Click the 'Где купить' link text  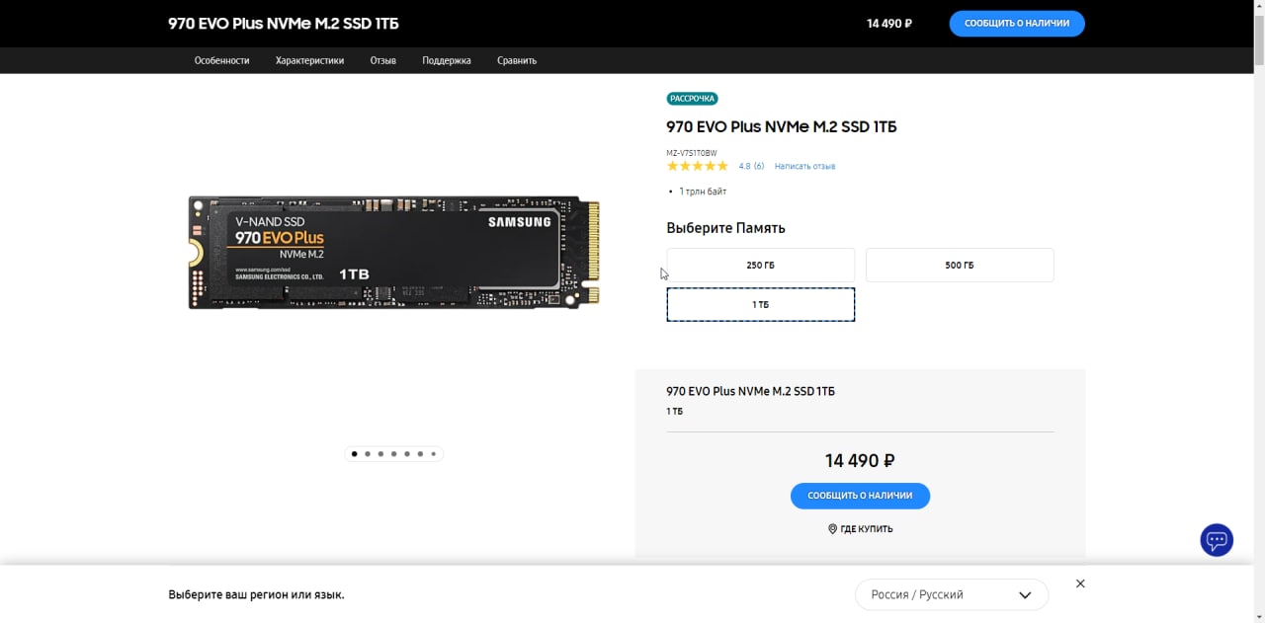point(867,529)
